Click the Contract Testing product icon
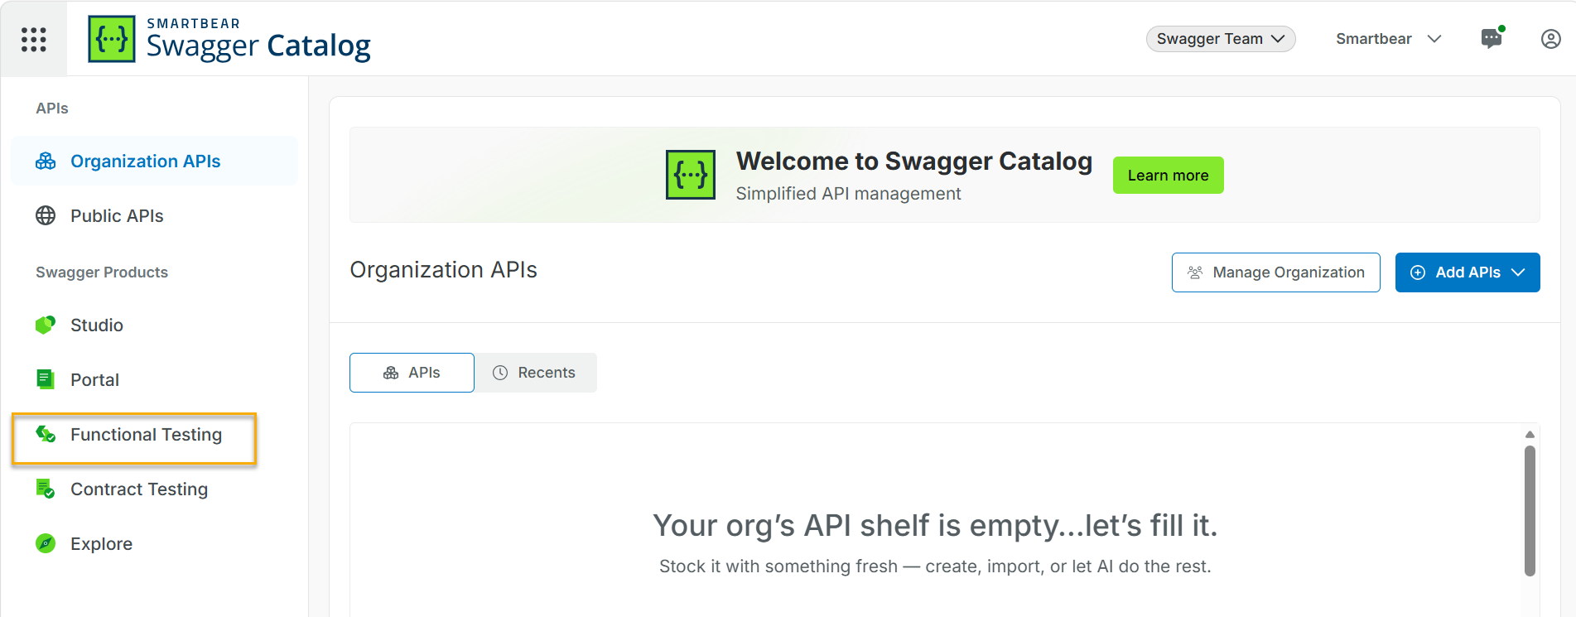 [46, 489]
